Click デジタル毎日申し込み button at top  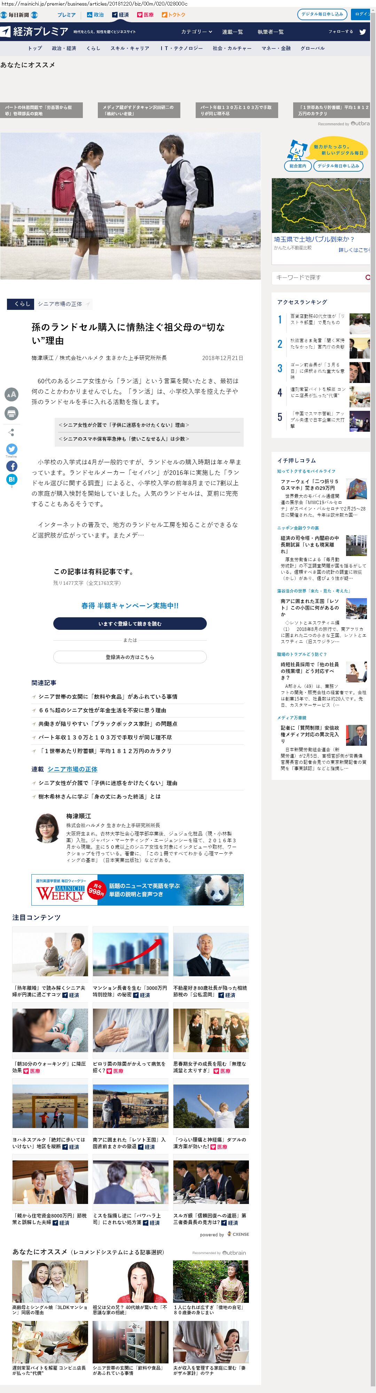[x=322, y=14]
